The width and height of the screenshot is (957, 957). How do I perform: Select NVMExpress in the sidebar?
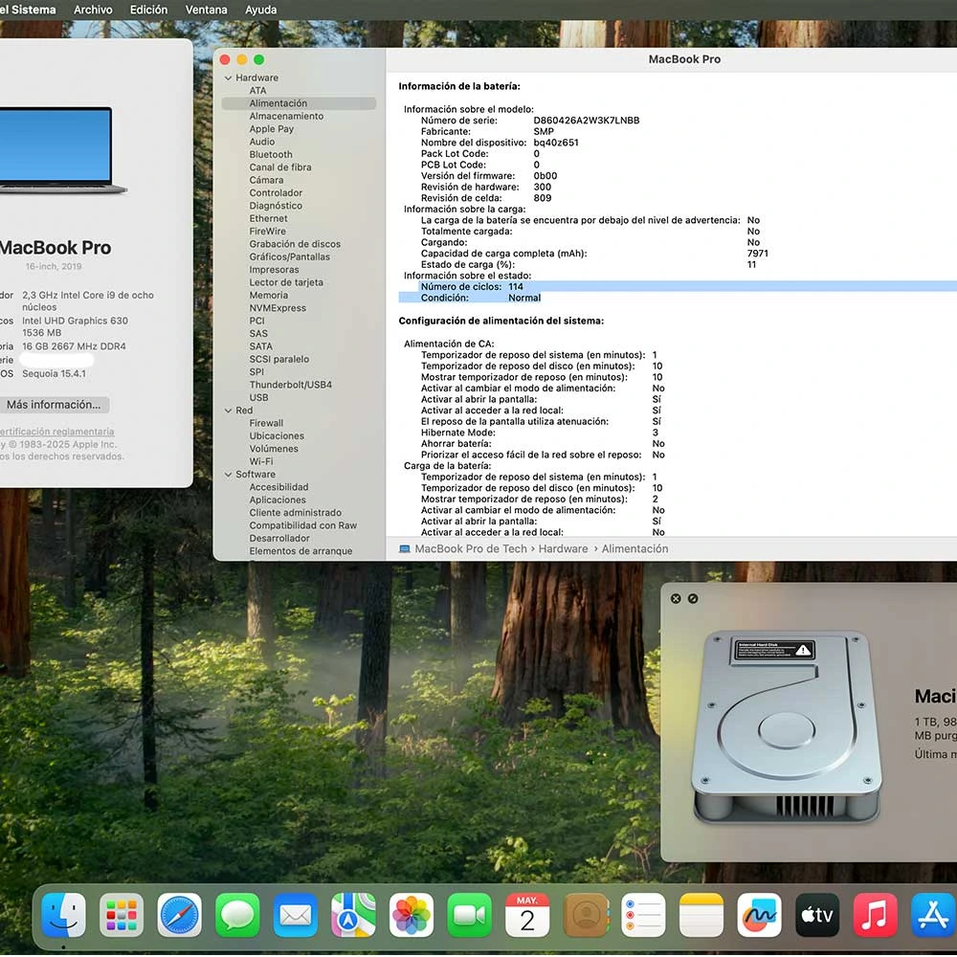point(278,308)
